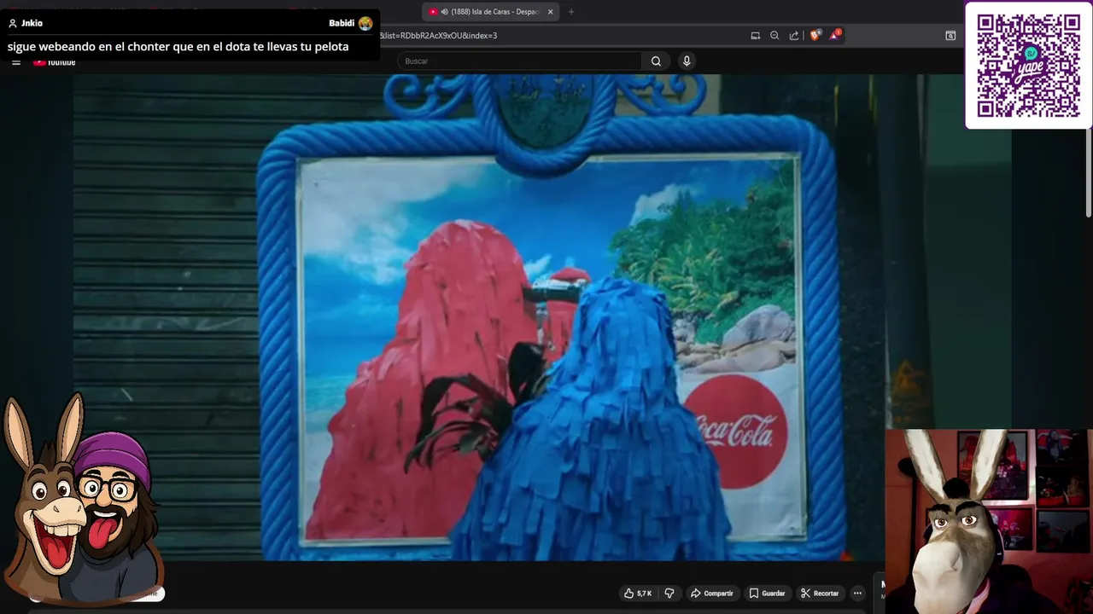This screenshot has width=1093, height=614.
Task: Open the zoom level magnifier icon
Action: [x=774, y=36]
